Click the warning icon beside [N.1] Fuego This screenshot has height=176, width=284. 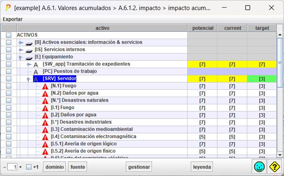pos(45,86)
